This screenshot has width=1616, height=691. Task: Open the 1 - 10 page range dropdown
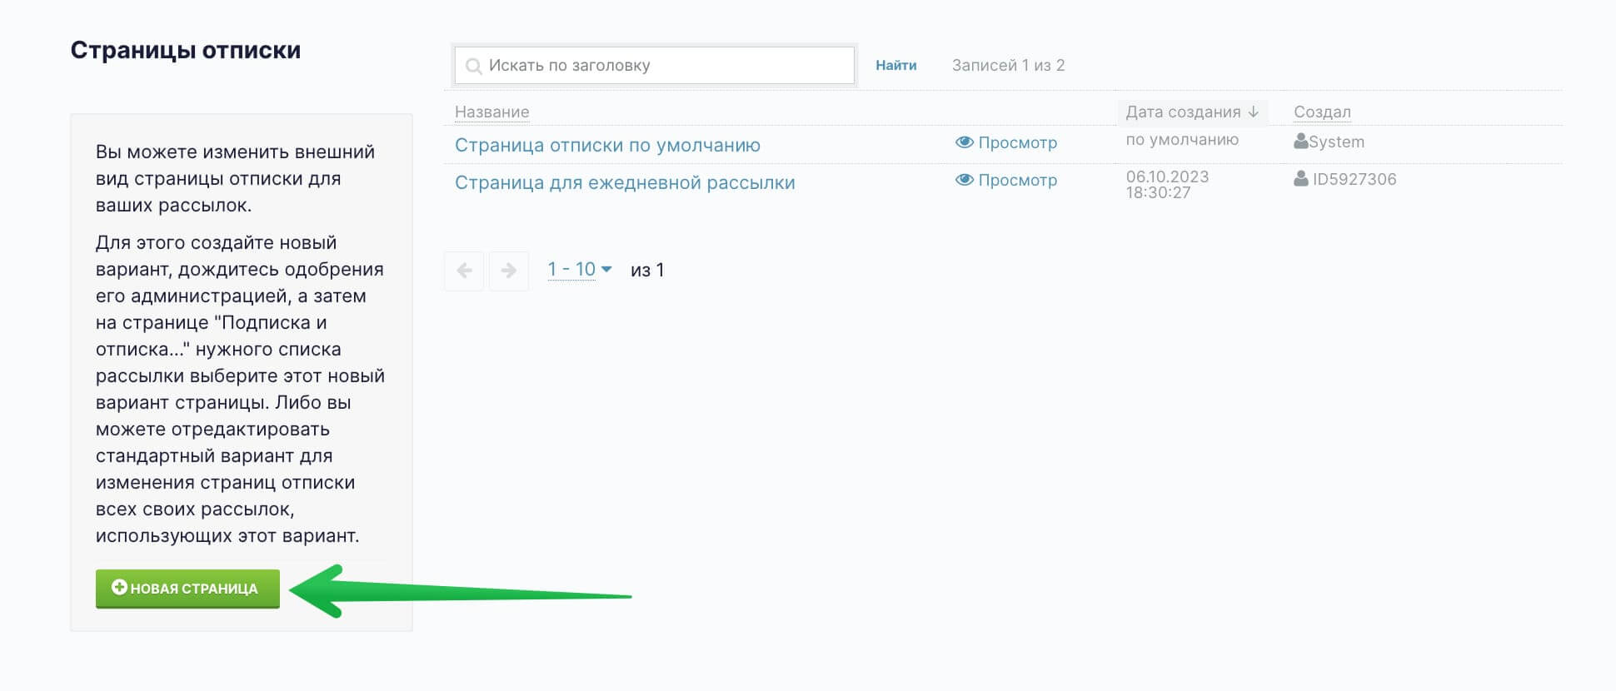point(580,270)
